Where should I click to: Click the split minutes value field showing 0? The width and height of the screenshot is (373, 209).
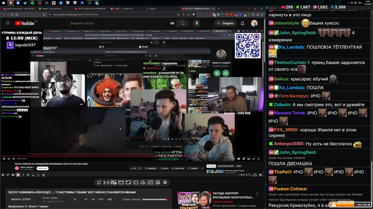75,199
